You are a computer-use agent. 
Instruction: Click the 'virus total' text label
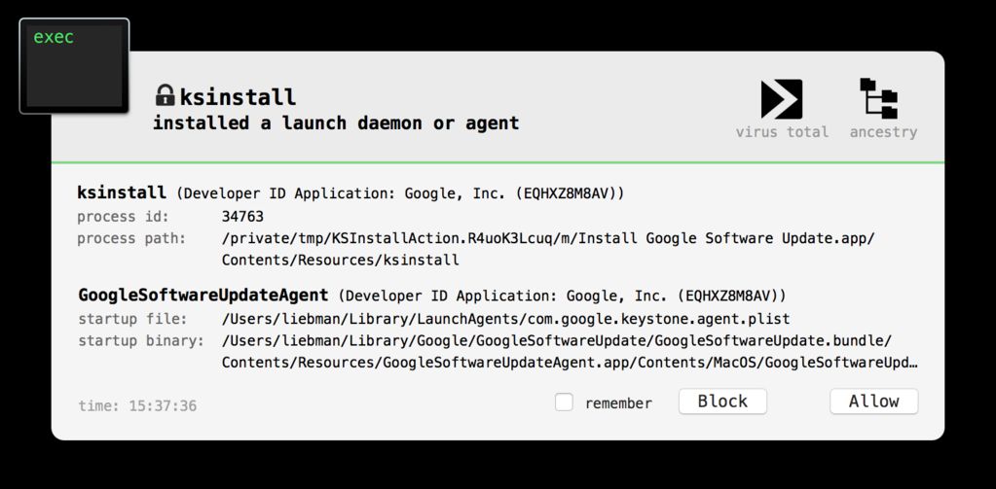(782, 132)
